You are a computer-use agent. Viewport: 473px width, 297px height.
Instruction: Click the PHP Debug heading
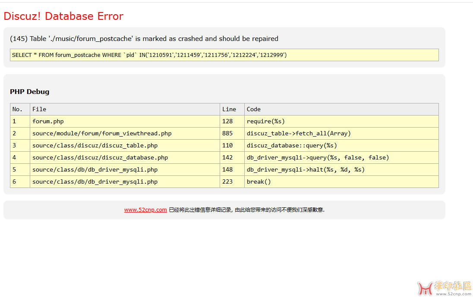click(x=29, y=91)
